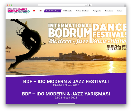
Task: Minimize the browser window with the yellow button
Action: pyautogui.click(x=10, y=5)
